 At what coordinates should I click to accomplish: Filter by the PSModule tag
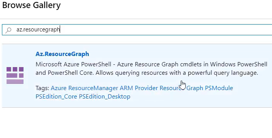click(x=219, y=88)
